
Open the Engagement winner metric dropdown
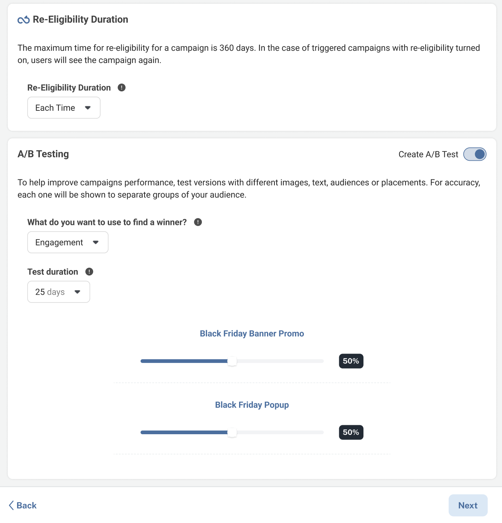[68, 242]
